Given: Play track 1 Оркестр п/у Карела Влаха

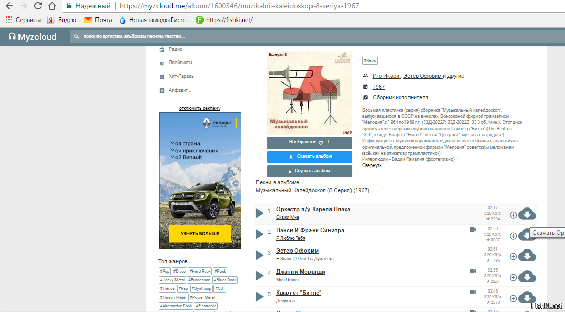Looking at the screenshot, I should click(x=260, y=213).
